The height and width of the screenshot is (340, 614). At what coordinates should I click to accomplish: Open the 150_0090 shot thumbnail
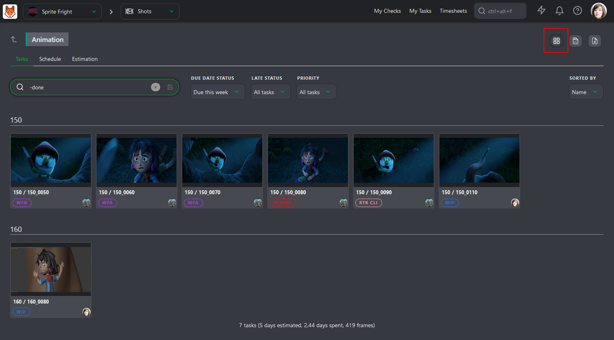tap(394, 160)
